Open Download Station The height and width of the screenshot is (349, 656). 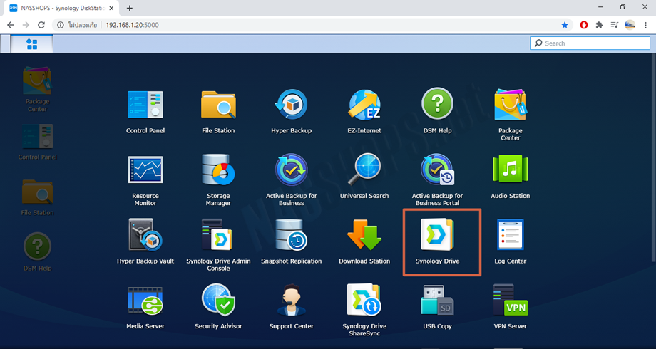(364, 241)
